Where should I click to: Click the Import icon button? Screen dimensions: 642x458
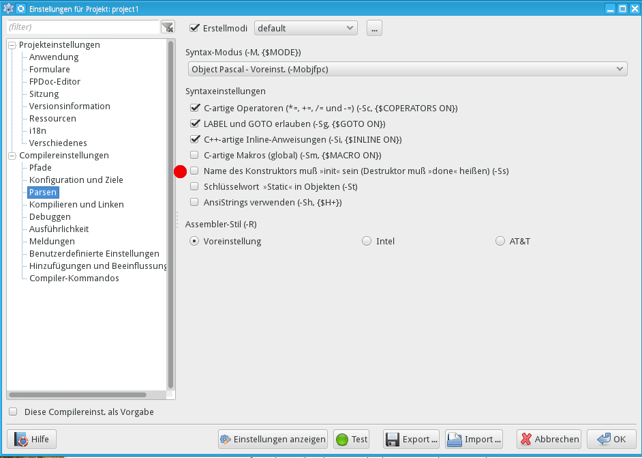(455, 440)
